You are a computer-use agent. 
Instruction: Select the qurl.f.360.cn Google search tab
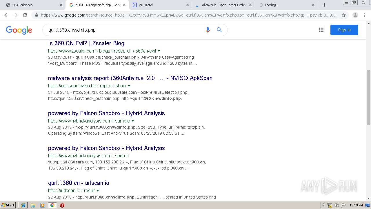[97, 5]
